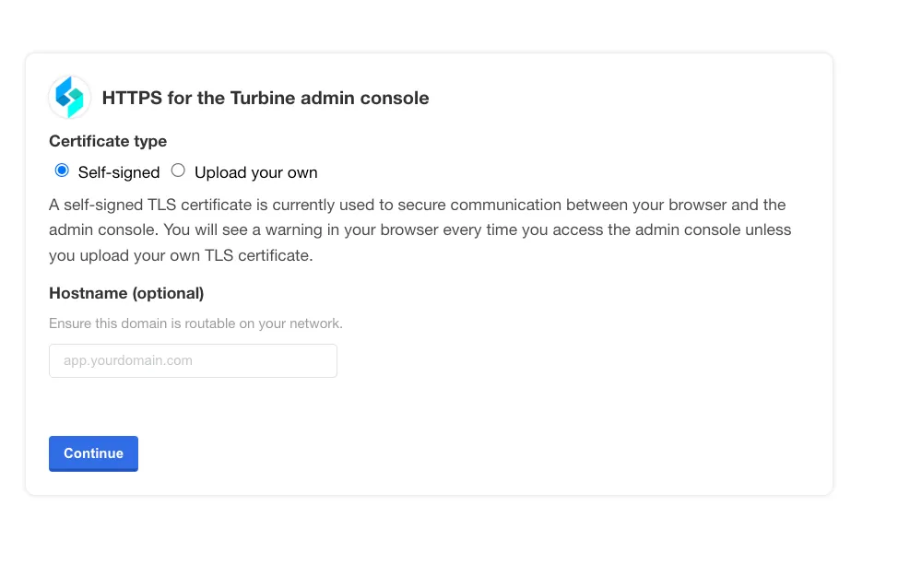
Task: Click the Upload your own label text
Action: tap(256, 172)
